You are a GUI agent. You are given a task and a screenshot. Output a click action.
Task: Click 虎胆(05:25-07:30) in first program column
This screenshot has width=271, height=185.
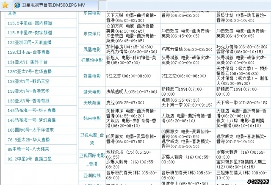pyautogui.click(x=125, y=103)
